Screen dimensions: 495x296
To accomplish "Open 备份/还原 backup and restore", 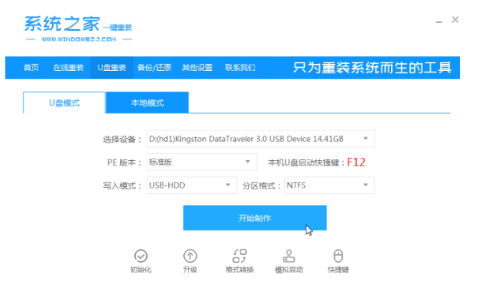I will pos(154,67).
